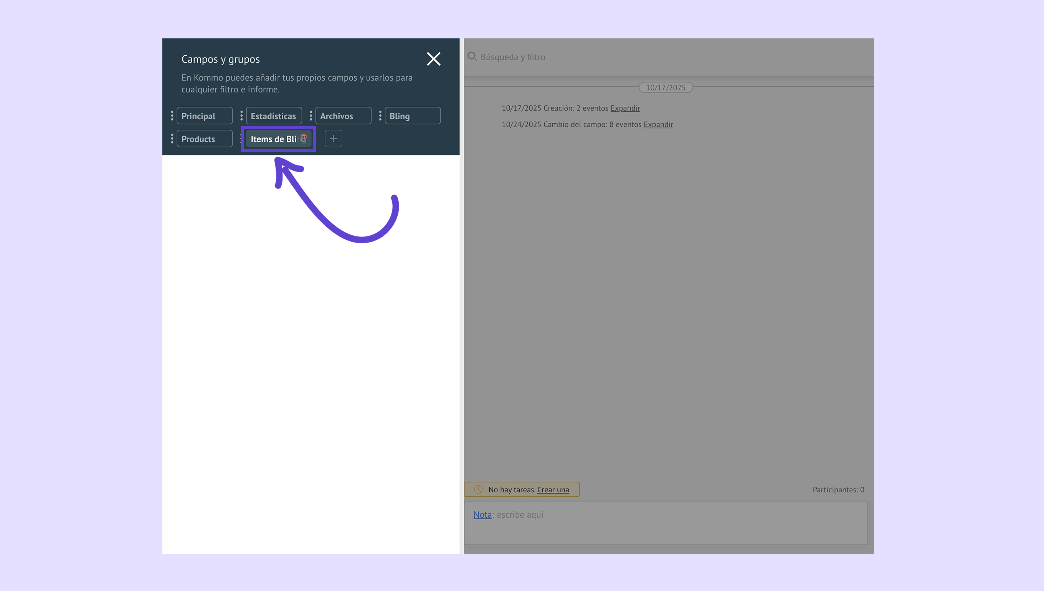
Task: Open the Bling group tab
Action: coord(412,116)
